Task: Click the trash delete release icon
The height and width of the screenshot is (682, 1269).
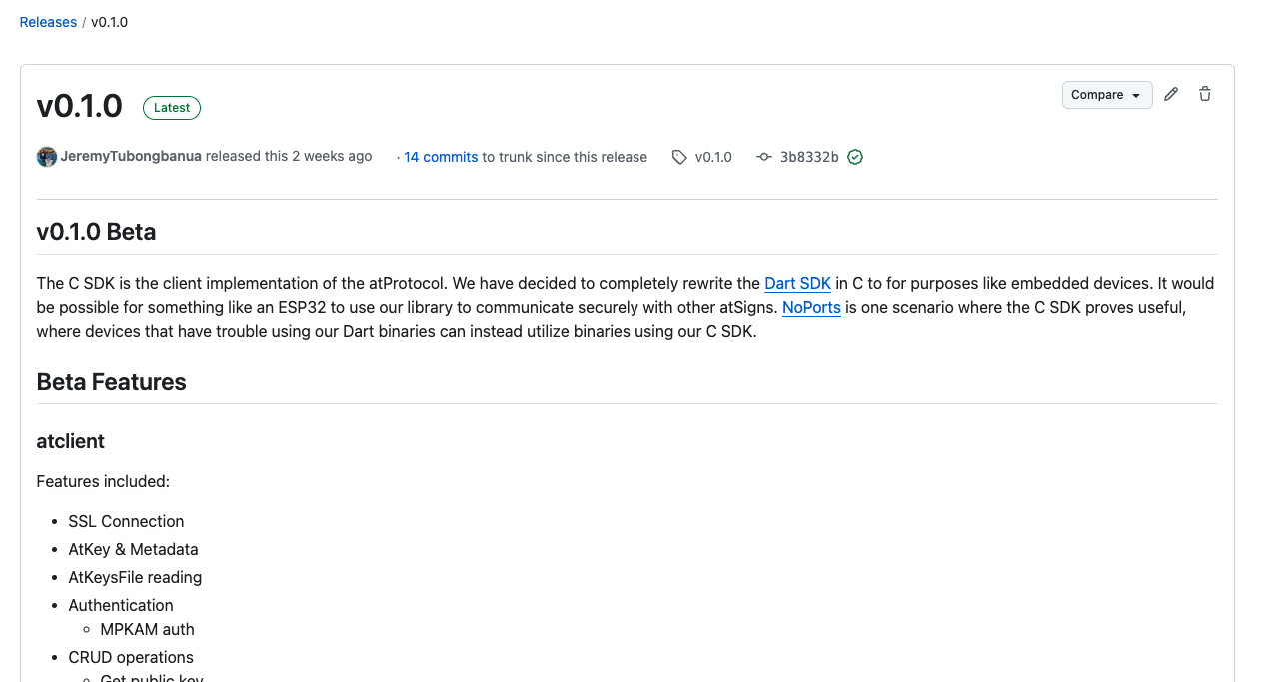Action: point(1205,94)
